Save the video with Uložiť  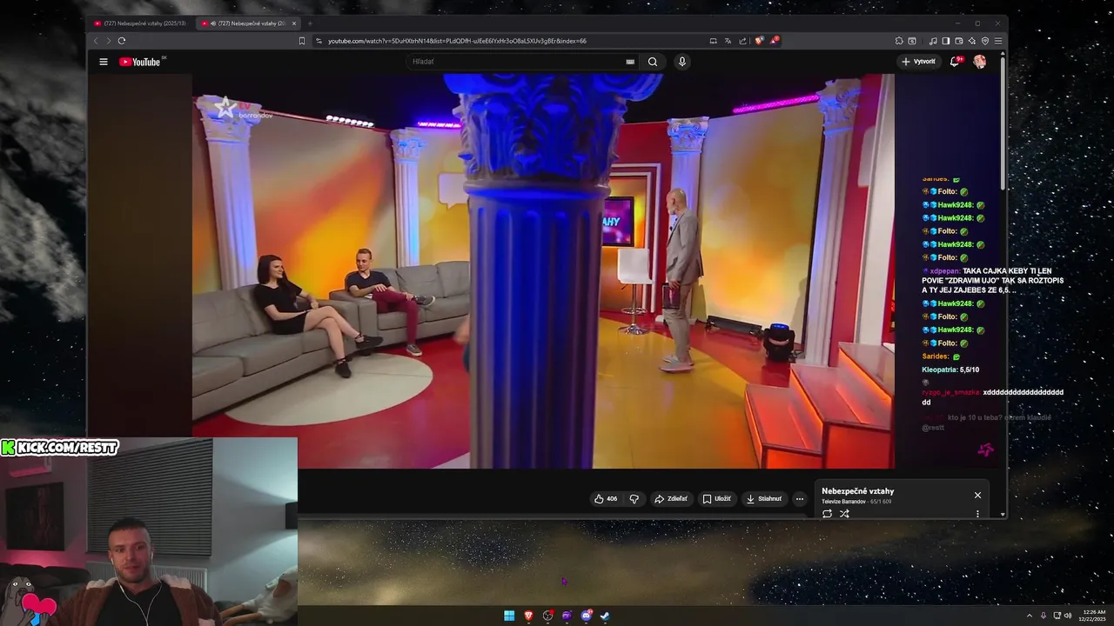[717, 499]
